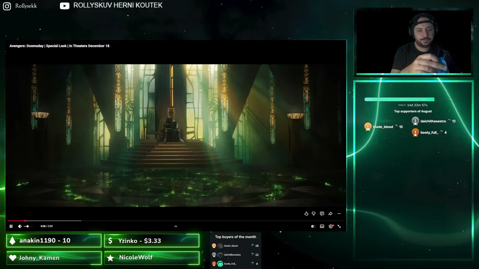Image resolution: width=479 pixels, height=269 pixels.
Task: Turn on video subtitles
Action: 322,226
